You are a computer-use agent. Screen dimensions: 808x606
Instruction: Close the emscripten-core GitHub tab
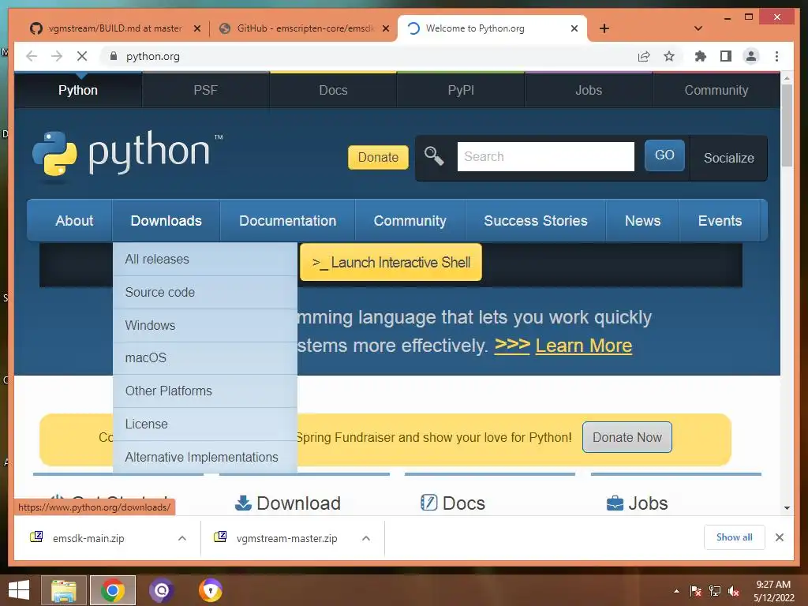coord(385,28)
